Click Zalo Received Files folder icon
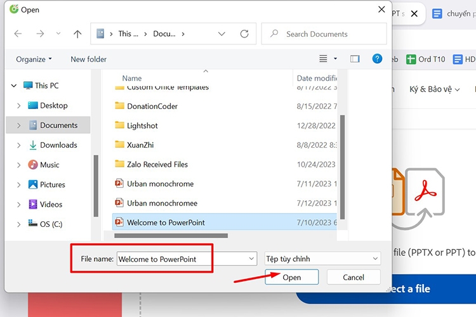This screenshot has width=476, height=317. [x=119, y=164]
